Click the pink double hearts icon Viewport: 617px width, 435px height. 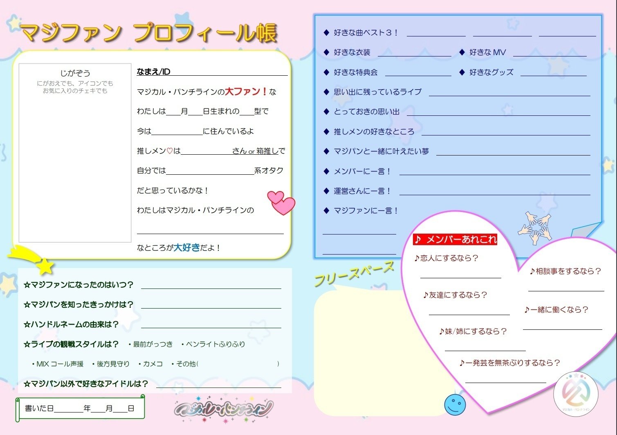coord(281,203)
